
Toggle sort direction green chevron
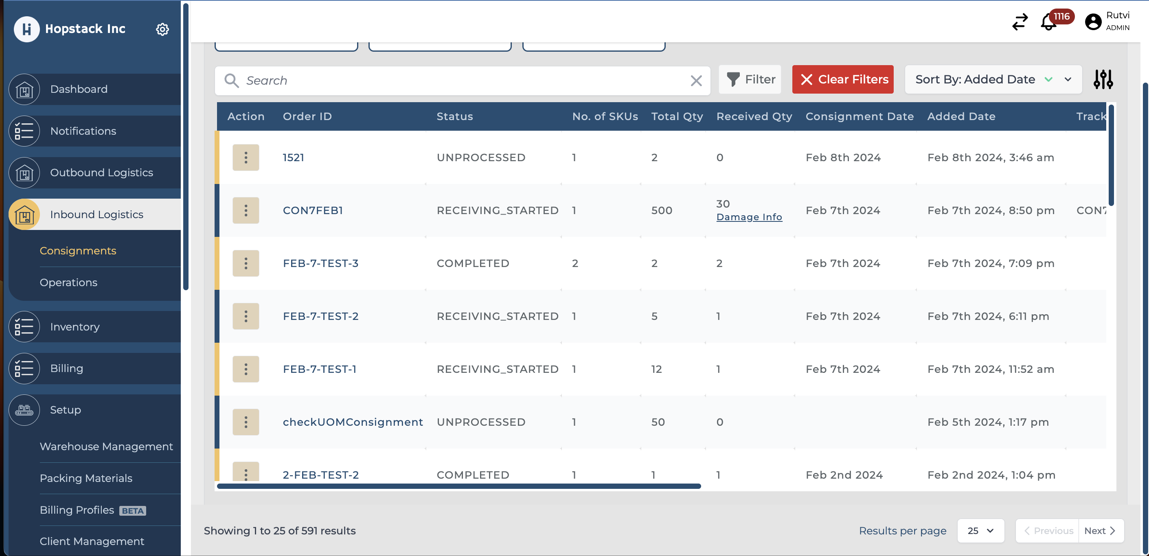pyautogui.click(x=1048, y=80)
